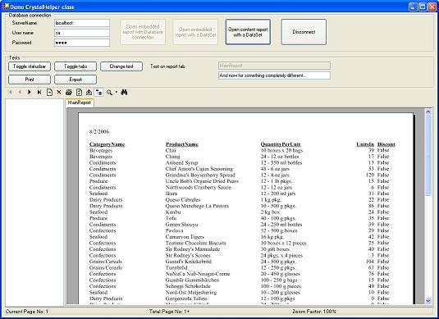Click the Change text button
The image size is (439, 319).
(121, 66)
